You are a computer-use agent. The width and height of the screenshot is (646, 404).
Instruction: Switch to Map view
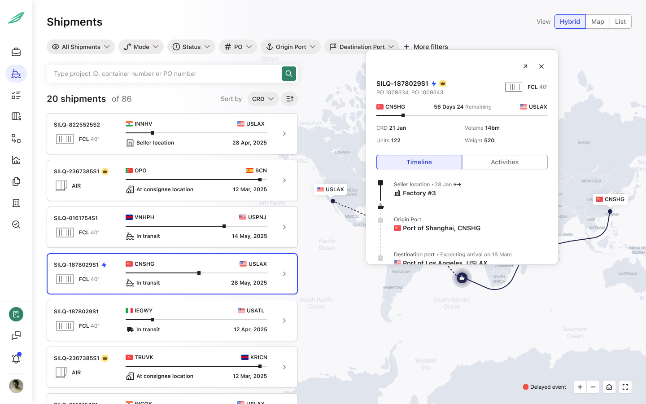(598, 21)
